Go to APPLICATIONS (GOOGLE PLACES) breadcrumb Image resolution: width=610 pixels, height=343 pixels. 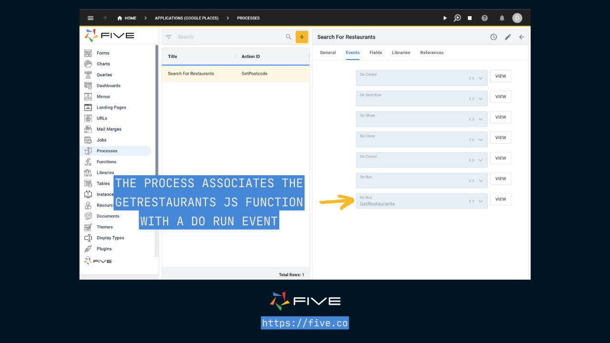pos(186,18)
